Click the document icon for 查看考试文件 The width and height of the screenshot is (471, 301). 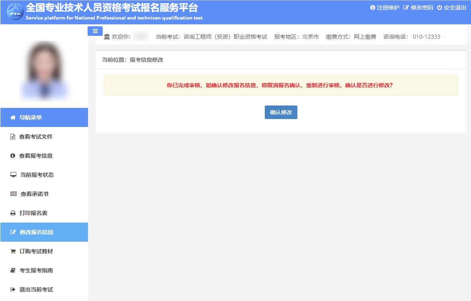pos(13,137)
